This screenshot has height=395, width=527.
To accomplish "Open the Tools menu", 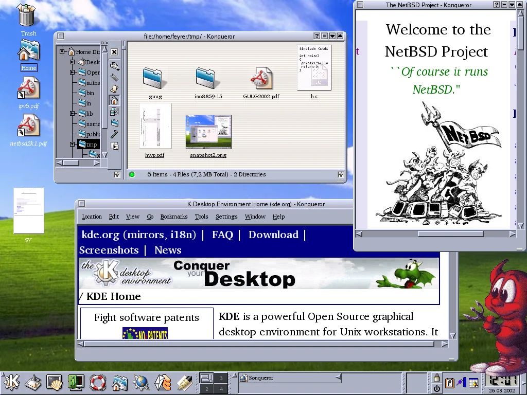I will (201, 217).
